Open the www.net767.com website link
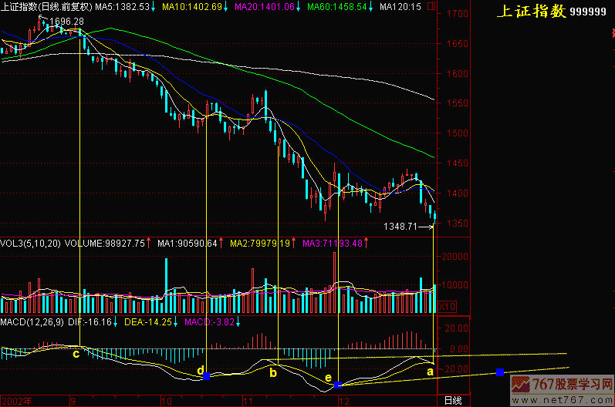The width and height of the screenshot is (615, 407). pyautogui.click(x=573, y=400)
